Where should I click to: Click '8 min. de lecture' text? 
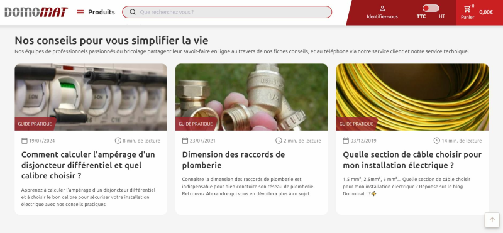click(x=141, y=141)
